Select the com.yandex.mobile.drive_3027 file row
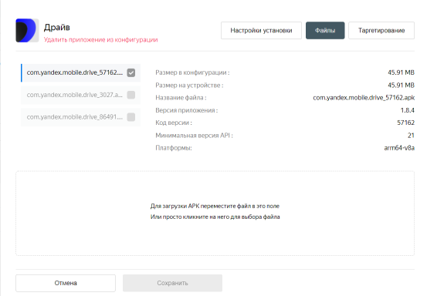 (x=80, y=95)
